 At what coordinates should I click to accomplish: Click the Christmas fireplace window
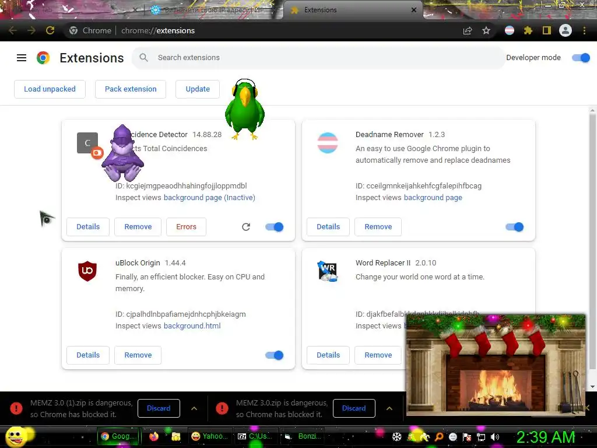click(x=496, y=365)
